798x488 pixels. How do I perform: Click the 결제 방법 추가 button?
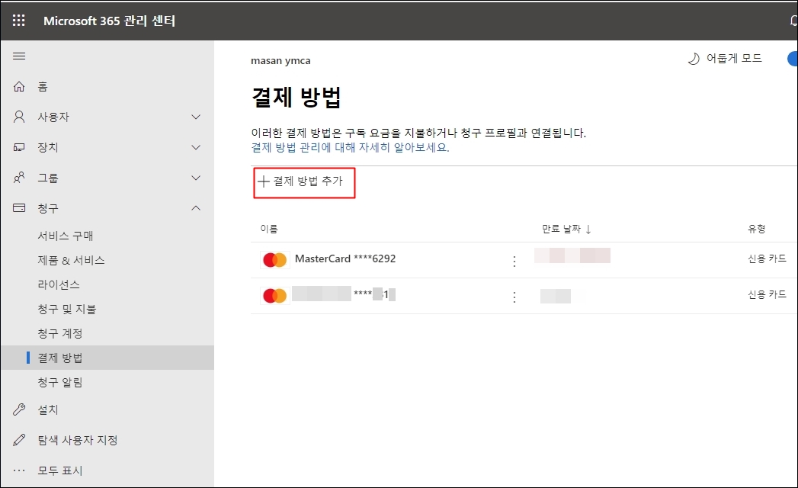[304, 181]
